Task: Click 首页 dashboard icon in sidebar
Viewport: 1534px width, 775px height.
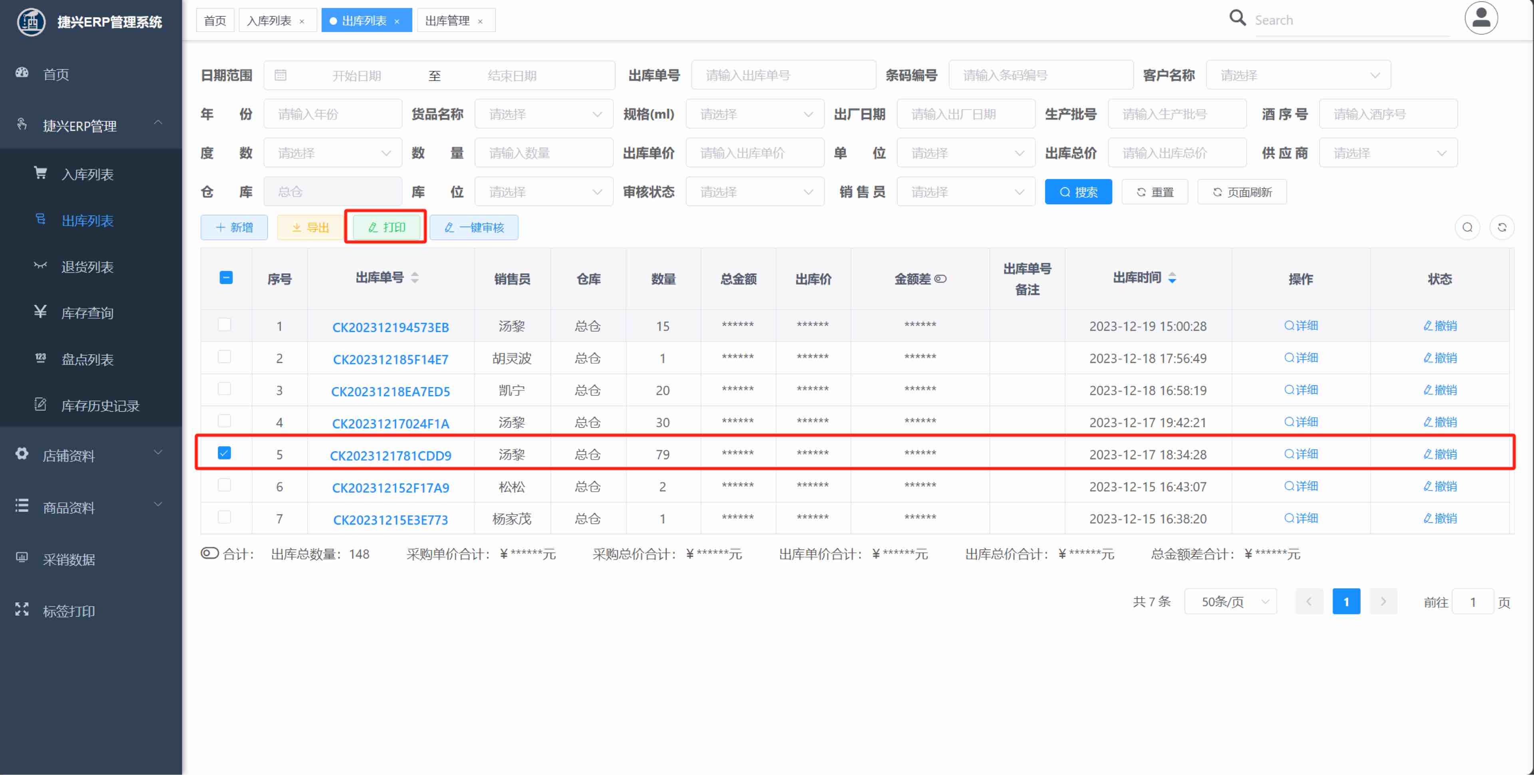Action: [x=22, y=73]
